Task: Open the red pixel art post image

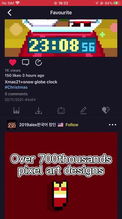Action: [61, 175]
